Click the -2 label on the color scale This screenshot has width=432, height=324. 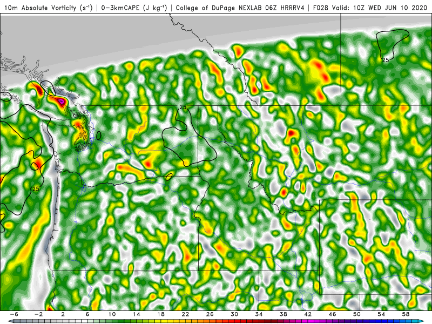38,314
